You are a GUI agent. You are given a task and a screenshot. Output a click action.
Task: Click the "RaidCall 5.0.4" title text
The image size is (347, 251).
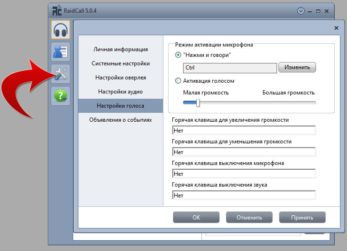coord(80,11)
